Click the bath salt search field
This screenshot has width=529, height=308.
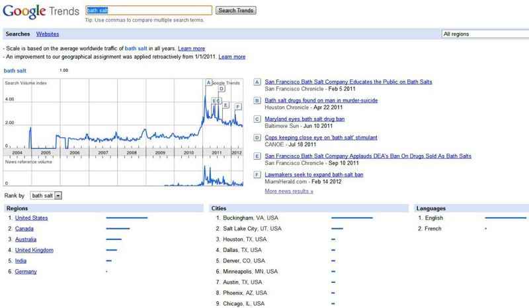pos(149,11)
